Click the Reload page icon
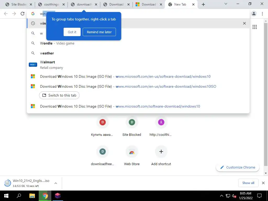Image resolution: width=268 pixels, height=201 pixels. tap(23, 14)
